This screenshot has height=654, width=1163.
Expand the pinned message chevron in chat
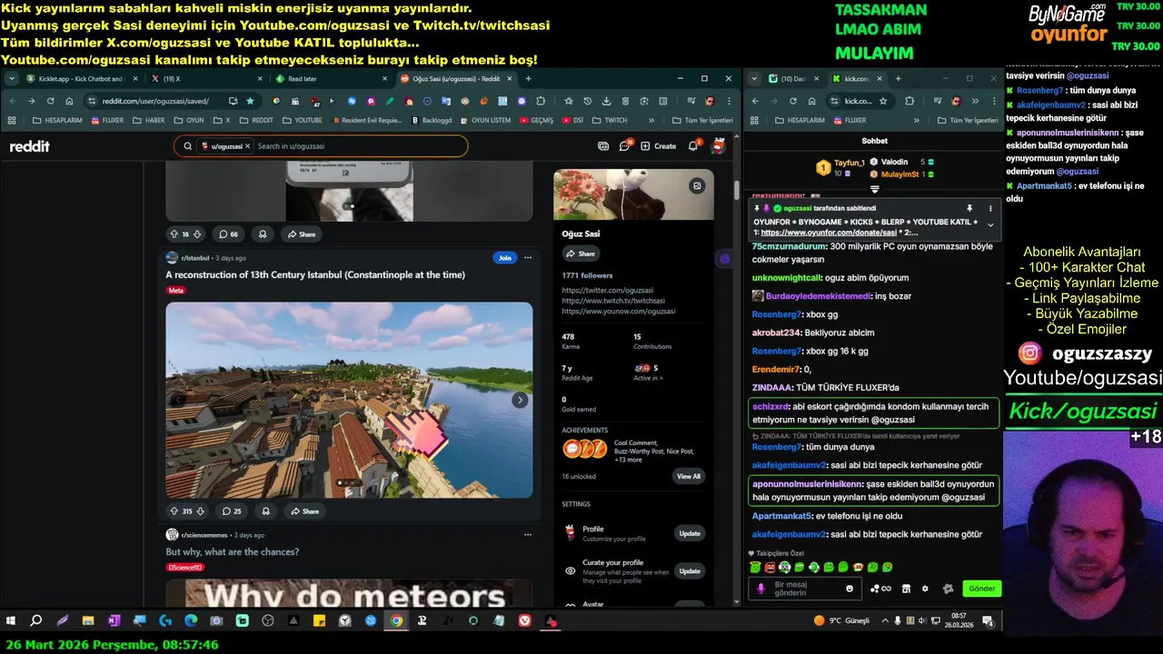[x=990, y=225]
